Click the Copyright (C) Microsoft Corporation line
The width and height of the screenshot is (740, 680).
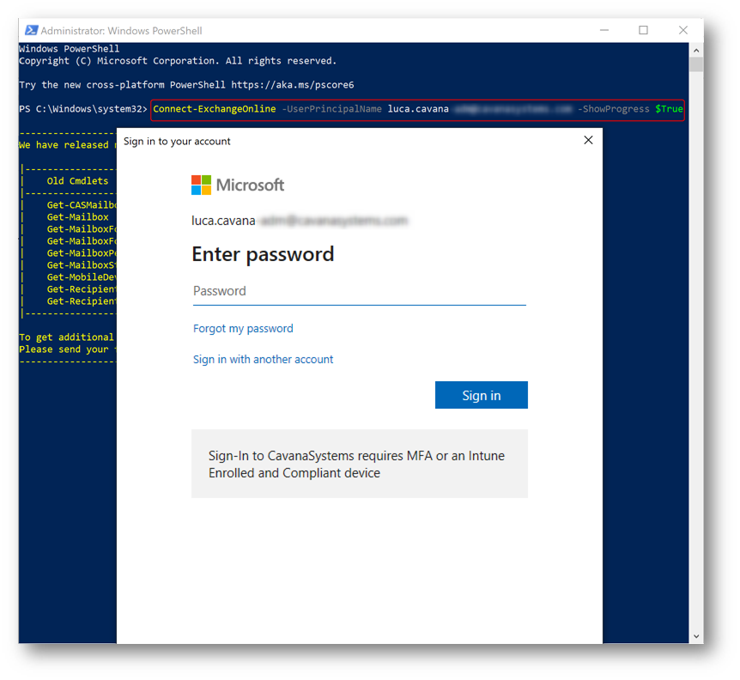[178, 61]
